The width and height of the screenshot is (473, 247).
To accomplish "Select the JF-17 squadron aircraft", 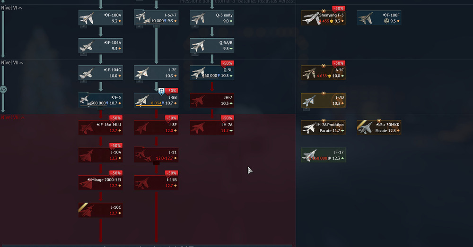I will (x=323, y=155).
